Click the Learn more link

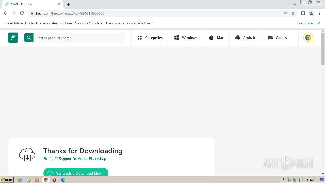(x=305, y=23)
